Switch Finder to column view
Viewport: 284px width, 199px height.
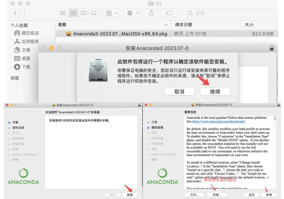84,13
